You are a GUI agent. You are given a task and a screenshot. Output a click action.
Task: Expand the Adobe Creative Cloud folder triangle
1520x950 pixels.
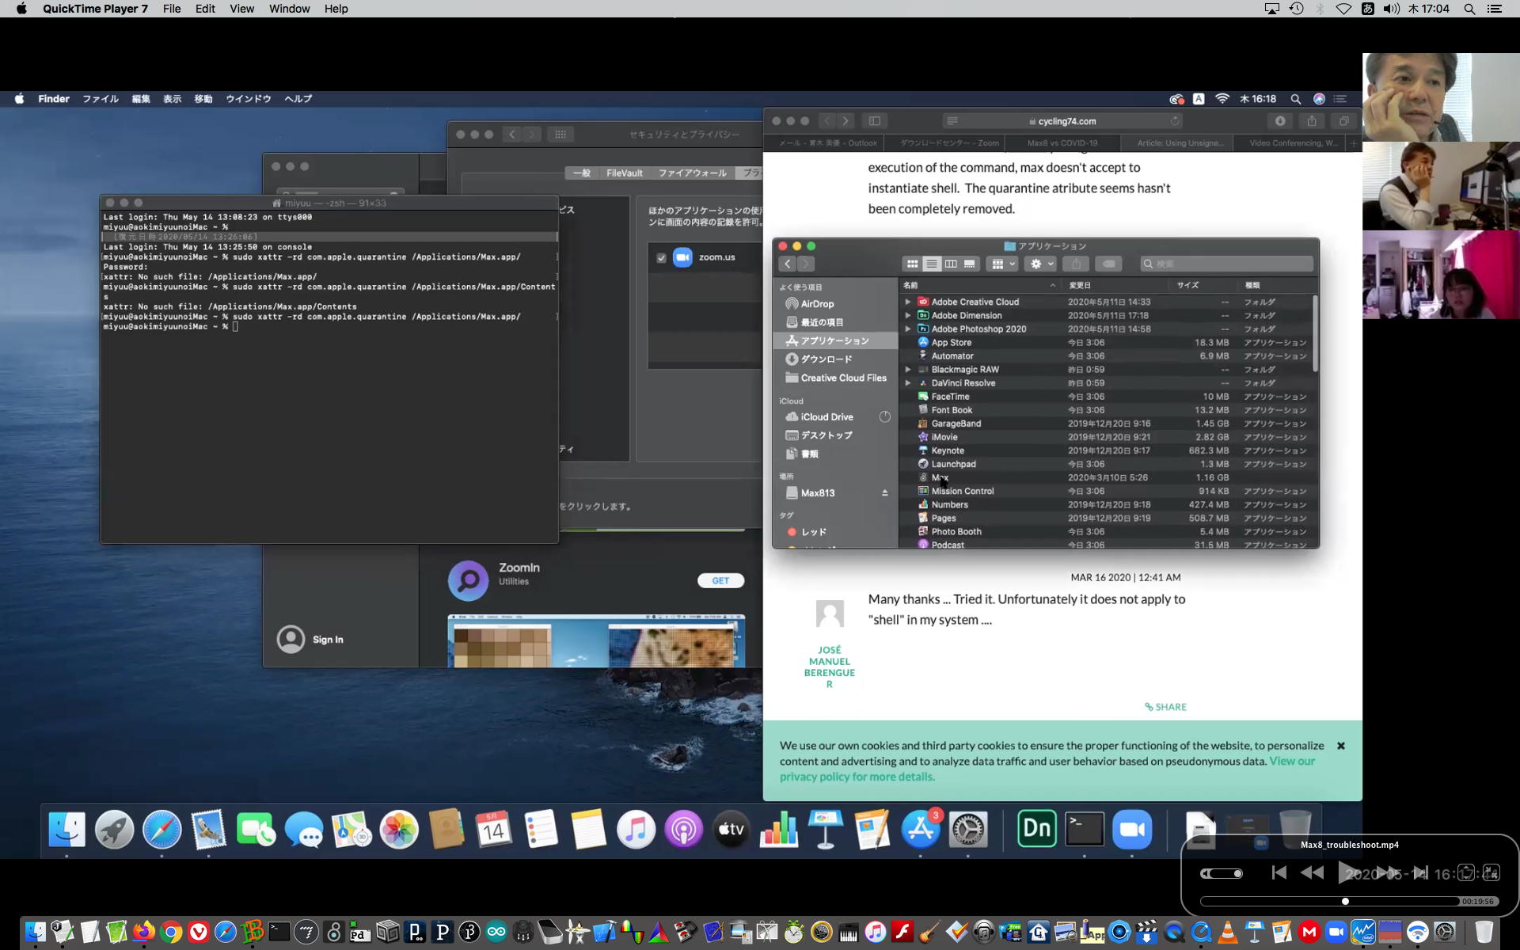pyautogui.click(x=908, y=302)
